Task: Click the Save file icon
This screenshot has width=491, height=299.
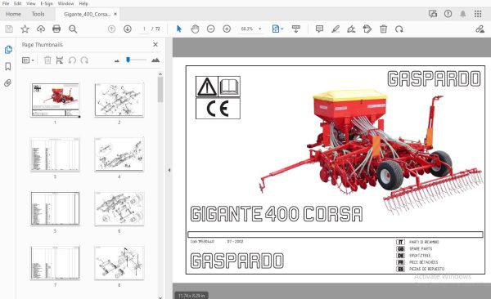Action: coord(9,29)
